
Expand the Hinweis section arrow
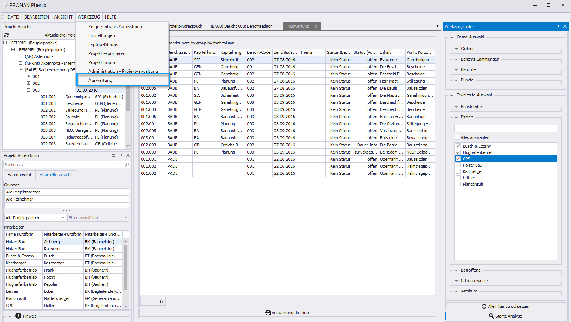[x=10, y=316]
